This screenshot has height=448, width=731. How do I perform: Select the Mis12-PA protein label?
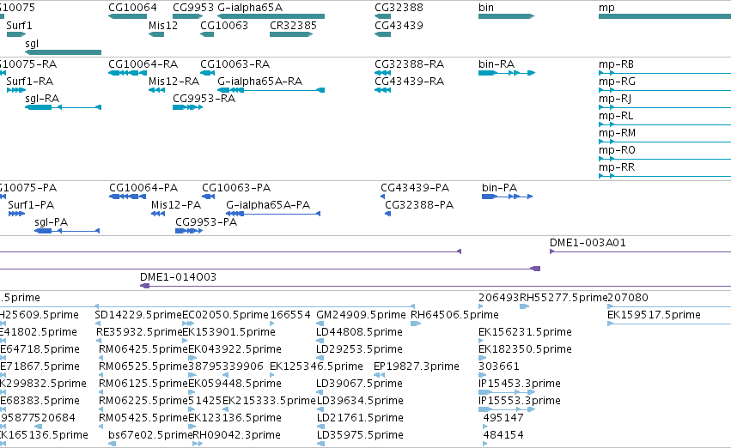[x=176, y=205]
